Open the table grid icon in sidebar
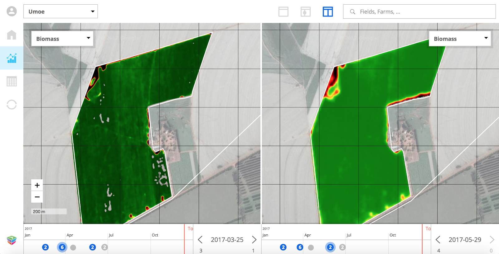 click(12, 82)
